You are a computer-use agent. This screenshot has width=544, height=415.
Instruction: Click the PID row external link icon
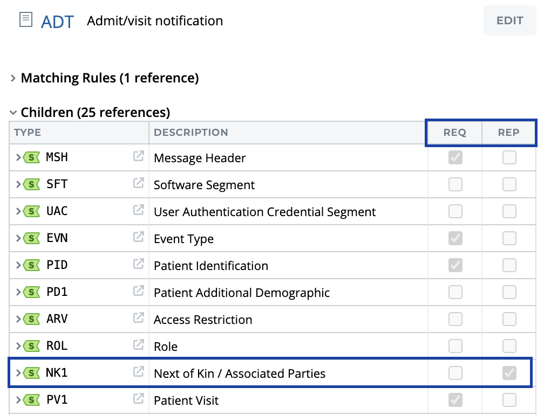pos(139,265)
